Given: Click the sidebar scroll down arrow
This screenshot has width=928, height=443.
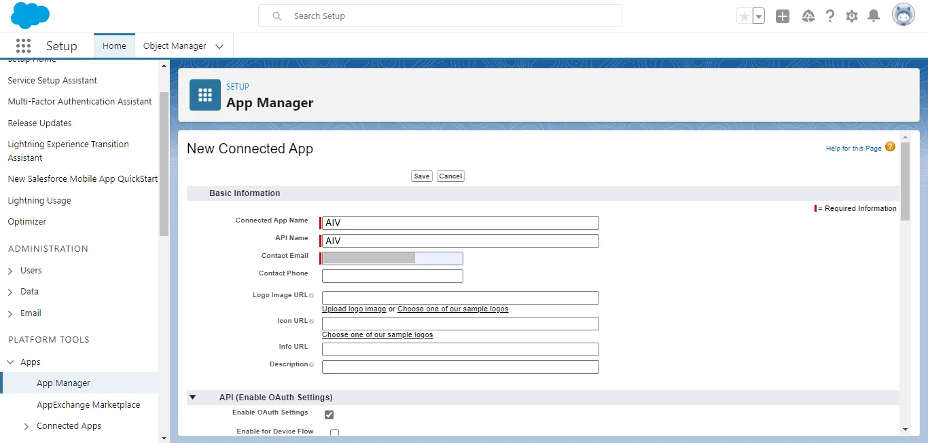Looking at the screenshot, I should point(163,438).
